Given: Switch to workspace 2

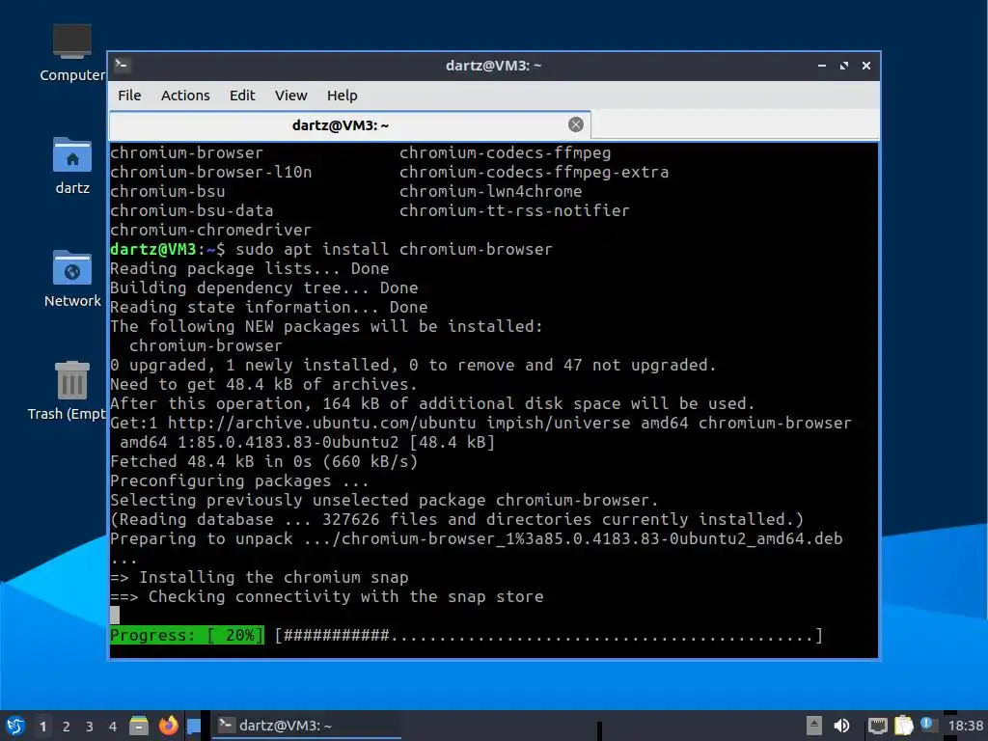Looking at the screenshot, I should 67,727.
